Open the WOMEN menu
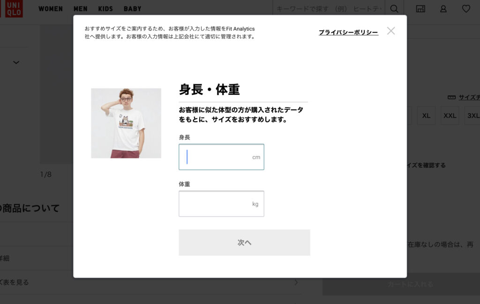The height and width of the screenshot is (304, 480). point(51,9)
